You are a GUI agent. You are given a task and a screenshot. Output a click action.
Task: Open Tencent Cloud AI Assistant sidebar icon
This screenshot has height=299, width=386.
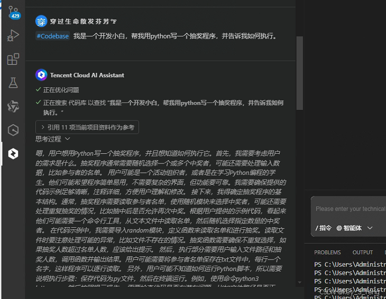13,154
